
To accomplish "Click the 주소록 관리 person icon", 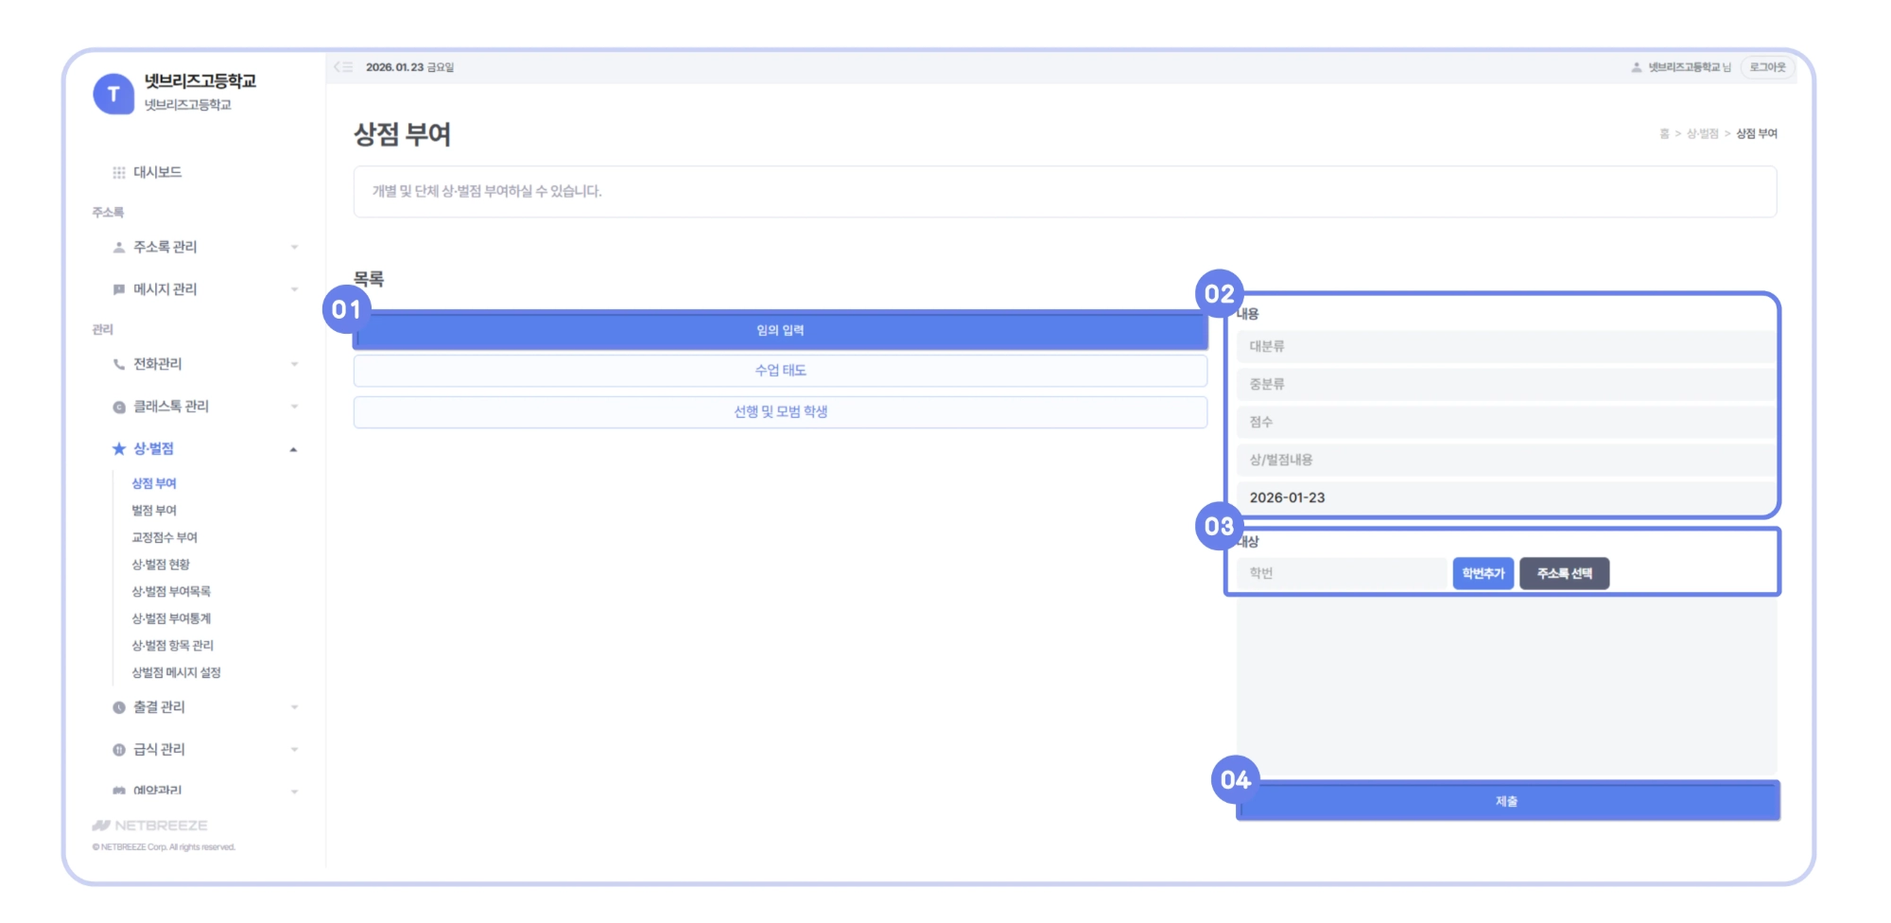I will click(x=119, y=248).
